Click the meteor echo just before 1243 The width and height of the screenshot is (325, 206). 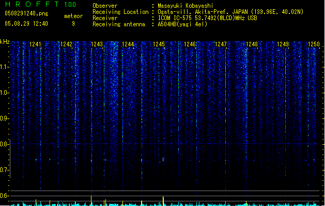[x=91, y=160]
